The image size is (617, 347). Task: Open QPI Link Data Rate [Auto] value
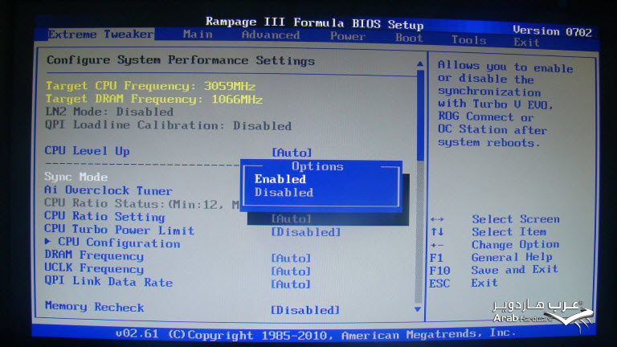coord(290,284)
